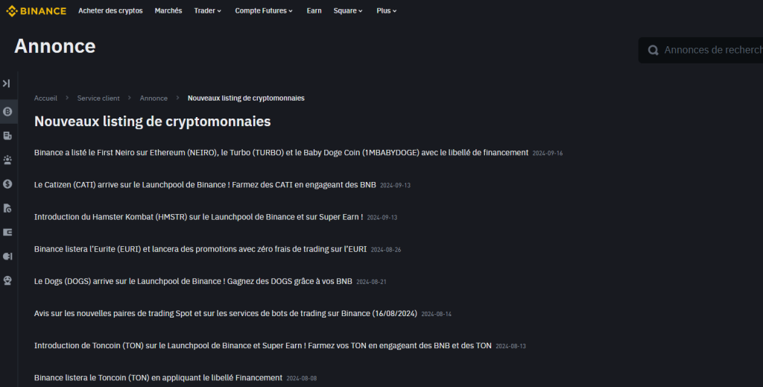Image resolution: width=763 pixels, height=387 pixels.
Task: Open Marchés in the top menu
Action: point(168,11)
